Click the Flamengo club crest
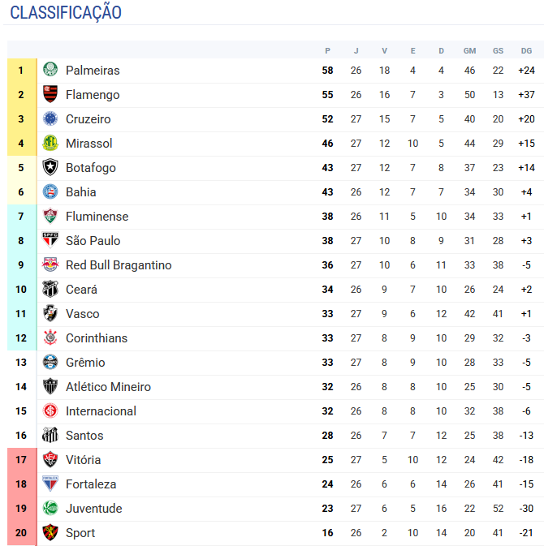544x546 pixels. (x=50, y=95)
